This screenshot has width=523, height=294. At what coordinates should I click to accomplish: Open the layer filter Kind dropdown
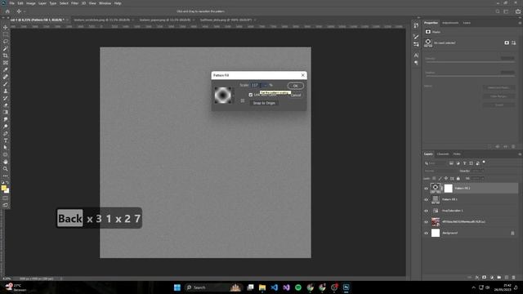pos(436,163)
